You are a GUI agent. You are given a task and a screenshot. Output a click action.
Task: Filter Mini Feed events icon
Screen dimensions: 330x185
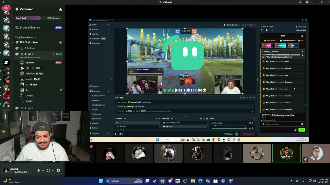(x=240, y=98)
